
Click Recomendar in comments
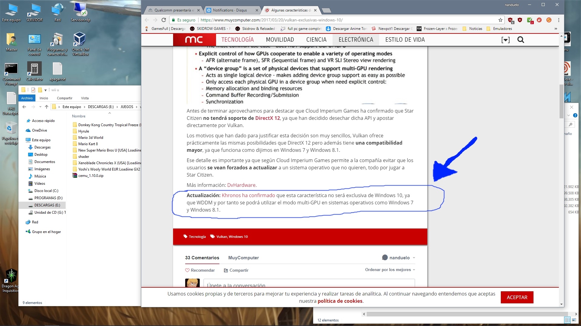pos(200,270)
